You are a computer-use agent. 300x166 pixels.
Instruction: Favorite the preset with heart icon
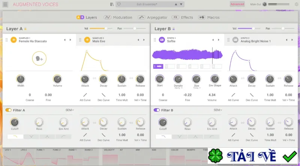tap(119, 4)
